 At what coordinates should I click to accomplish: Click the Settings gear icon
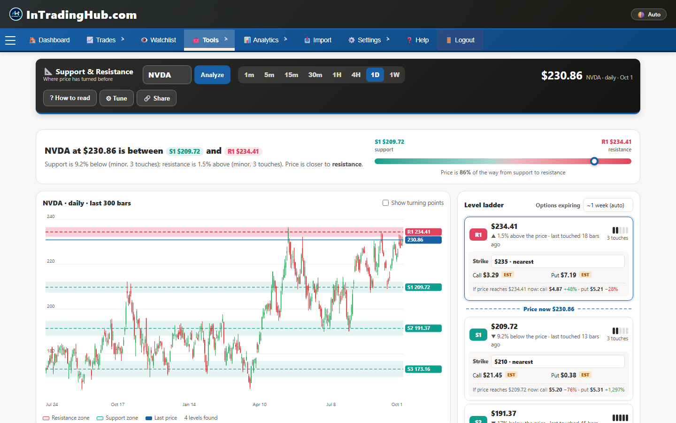click(352, 40)
